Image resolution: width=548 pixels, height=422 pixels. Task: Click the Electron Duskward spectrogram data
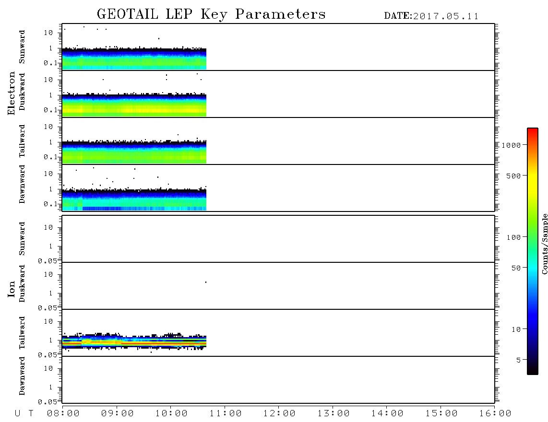click(x=134, y=105)
